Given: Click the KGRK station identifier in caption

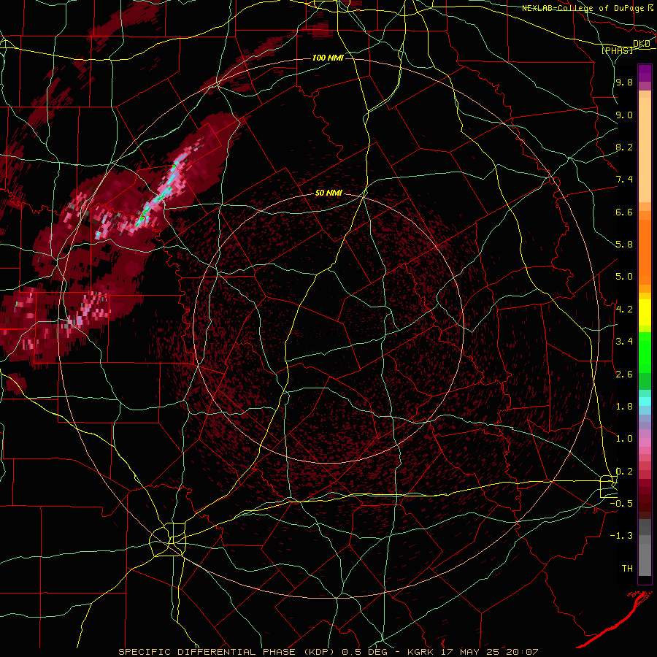Looking at the screenshot, I should [x=421, y=652].
